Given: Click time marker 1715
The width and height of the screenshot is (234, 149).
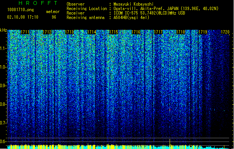Looking at the screenshot, I should coord(114,32).
